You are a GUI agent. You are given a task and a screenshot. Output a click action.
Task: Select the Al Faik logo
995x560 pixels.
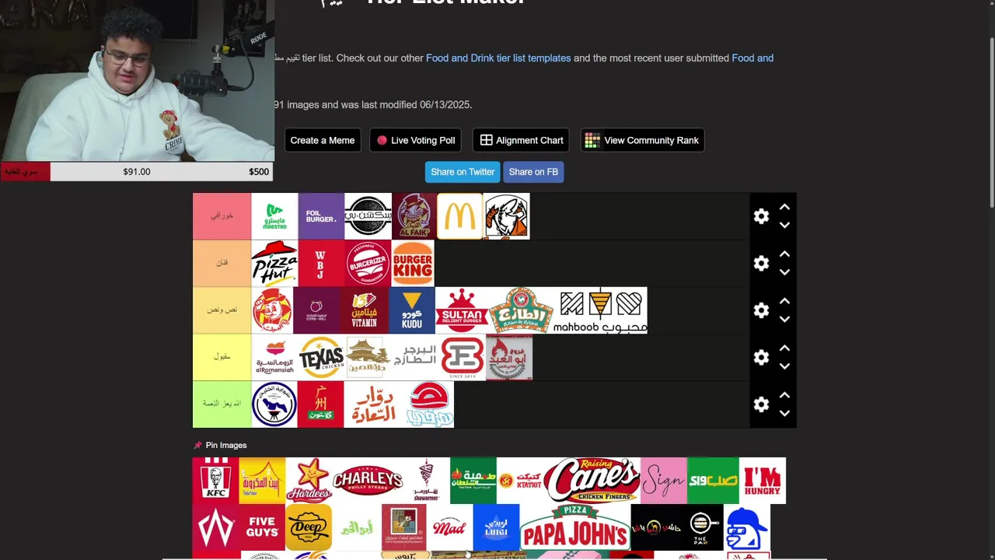click(414, 216)
